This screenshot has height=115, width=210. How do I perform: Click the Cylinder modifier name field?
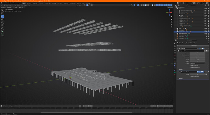point(189,49)
